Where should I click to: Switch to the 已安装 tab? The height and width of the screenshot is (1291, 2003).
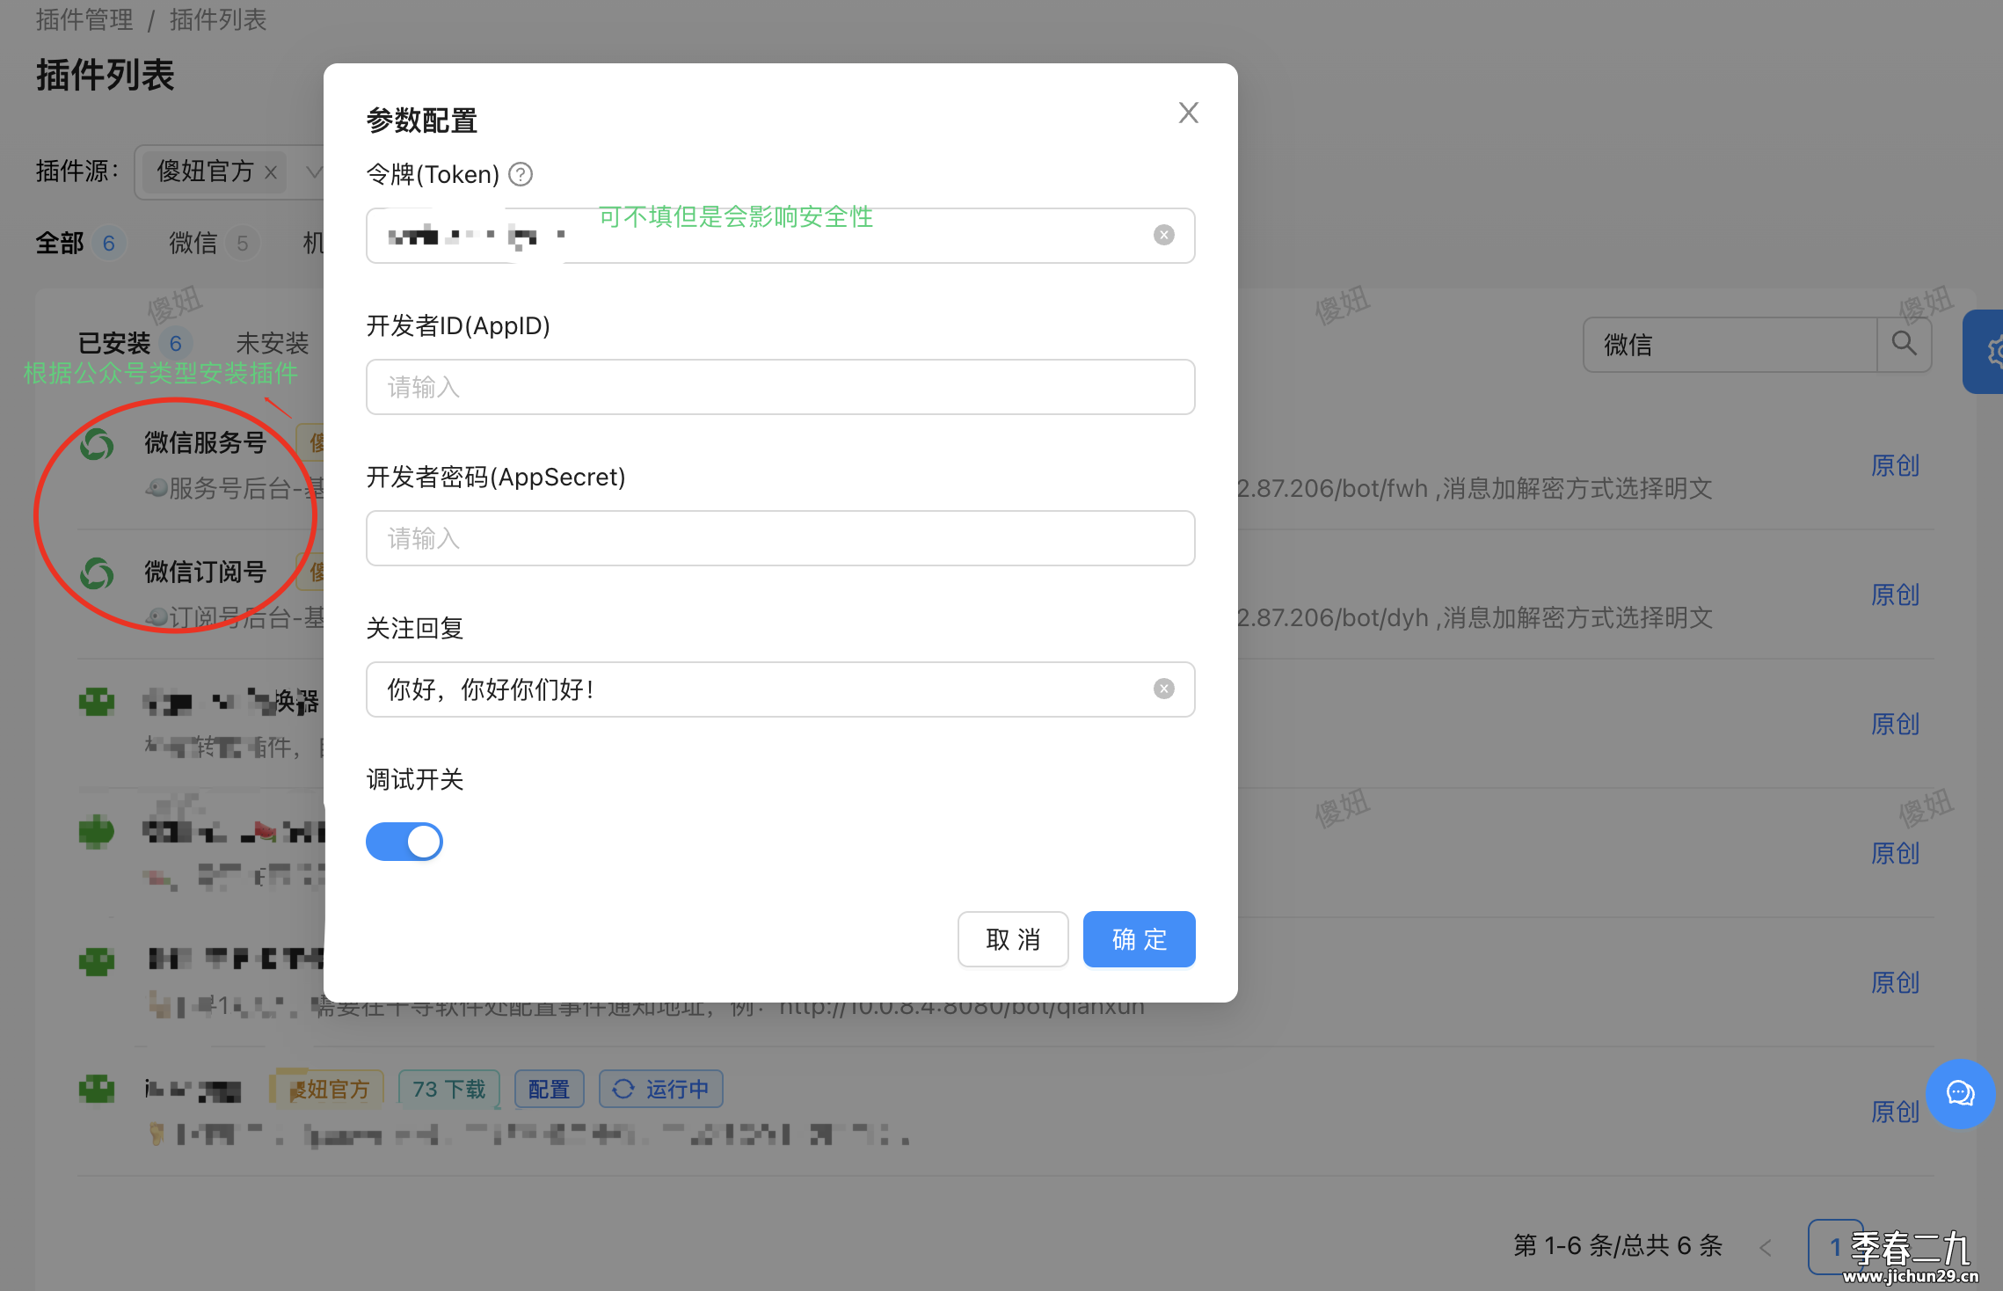(x=114, y=343)
